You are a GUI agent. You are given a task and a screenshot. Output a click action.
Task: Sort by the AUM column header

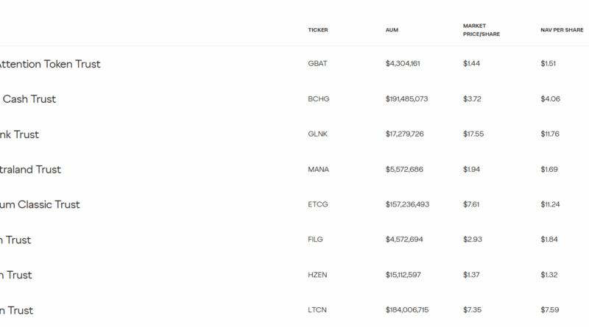(x=392, y=30)
